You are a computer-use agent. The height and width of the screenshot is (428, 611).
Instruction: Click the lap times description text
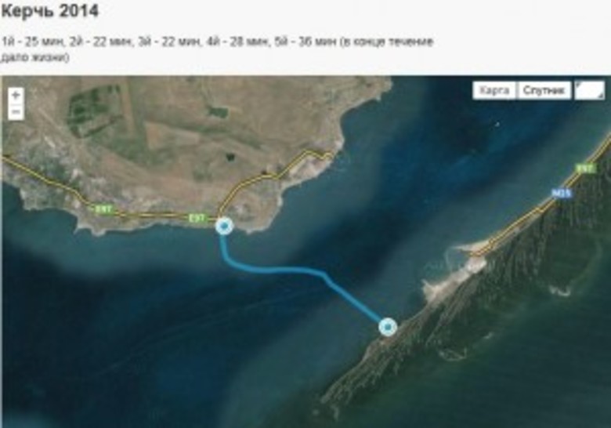click(x=217, y=49)
